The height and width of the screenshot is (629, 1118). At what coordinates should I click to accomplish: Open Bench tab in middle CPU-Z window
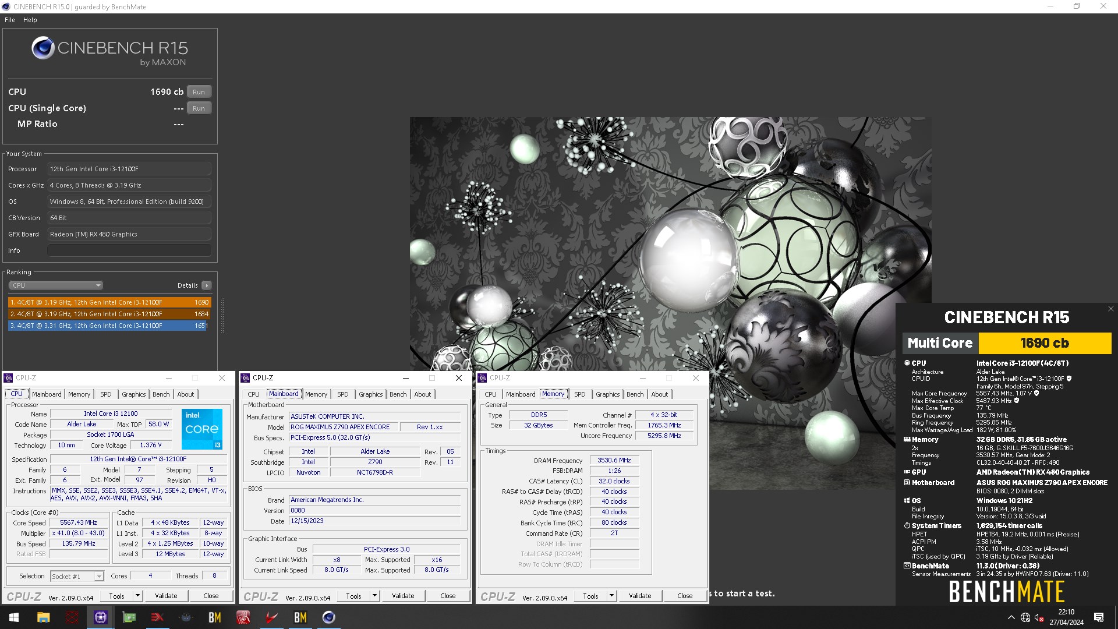398,394
